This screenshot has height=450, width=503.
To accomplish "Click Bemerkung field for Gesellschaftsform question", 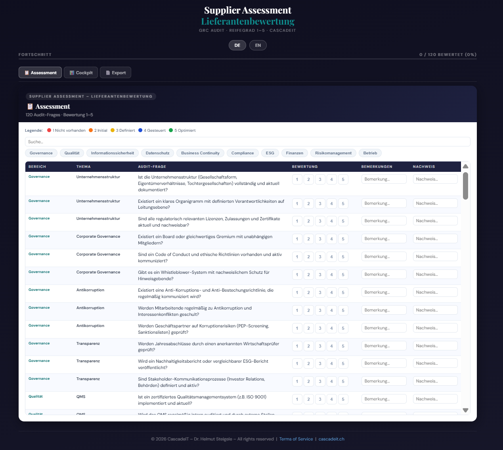I will point(384,179).
